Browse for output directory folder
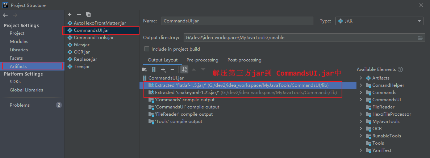 point(420,38)
